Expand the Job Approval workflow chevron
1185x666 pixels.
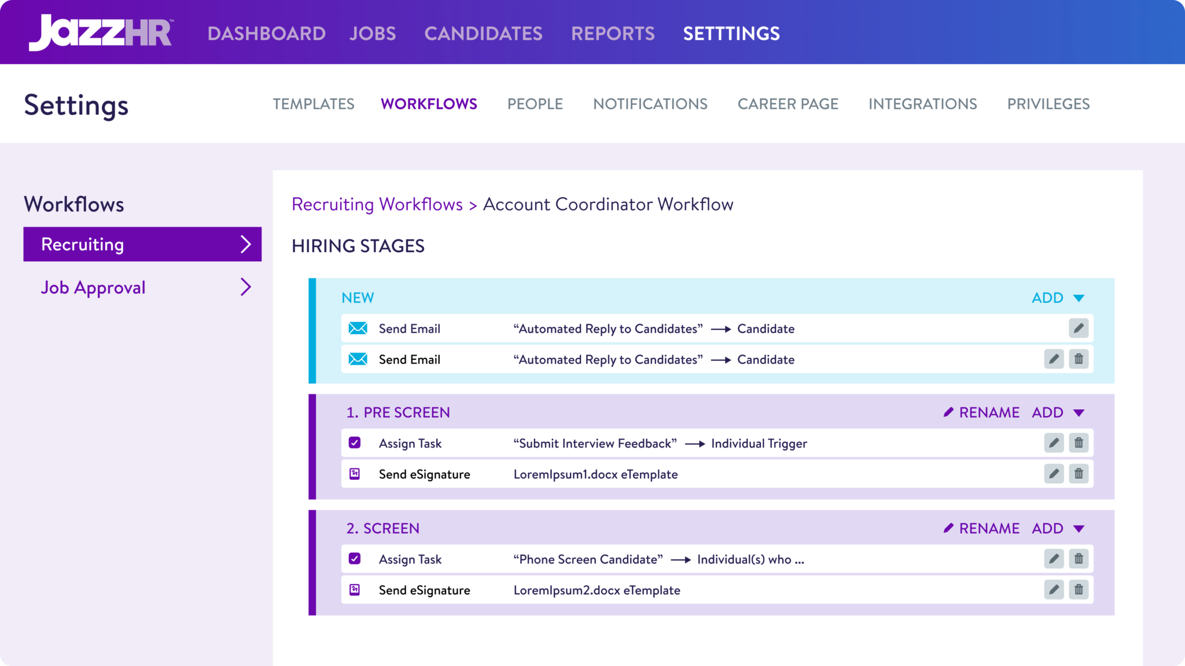[x=246, y=287]
